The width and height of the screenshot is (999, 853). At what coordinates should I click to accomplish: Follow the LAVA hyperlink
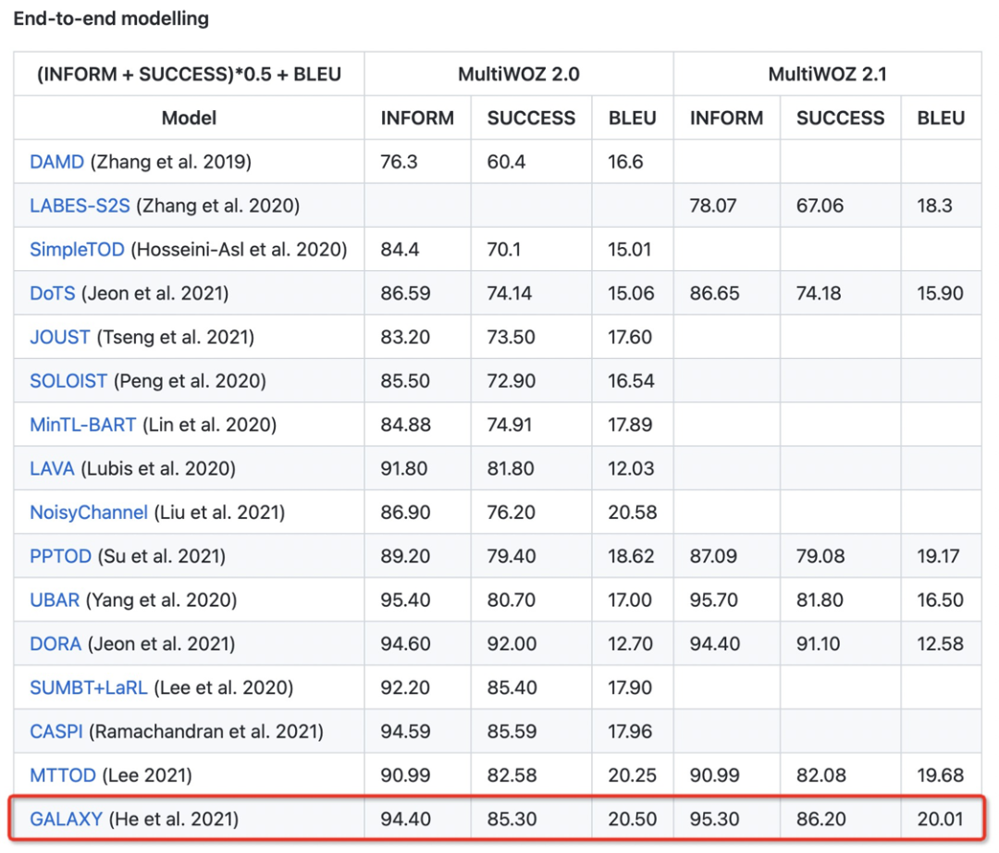pos(52,469)
